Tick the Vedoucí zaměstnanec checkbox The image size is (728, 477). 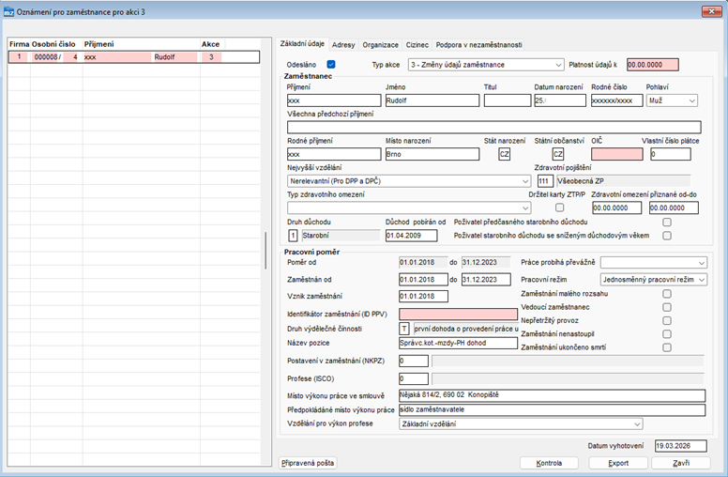click(x=667, y=307)
